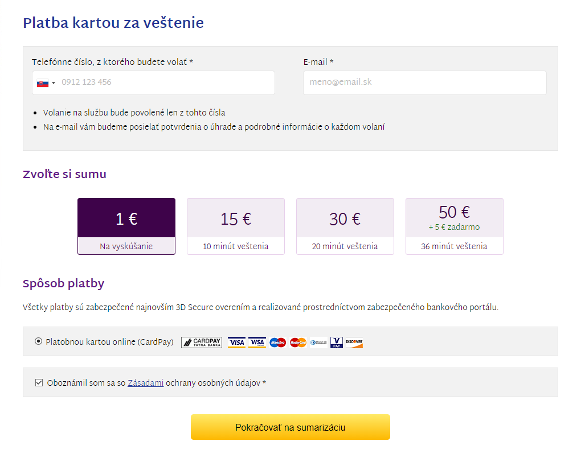The image size is (581, 458).
Task: Click the Diners Club logo
Action: point(318,343)
